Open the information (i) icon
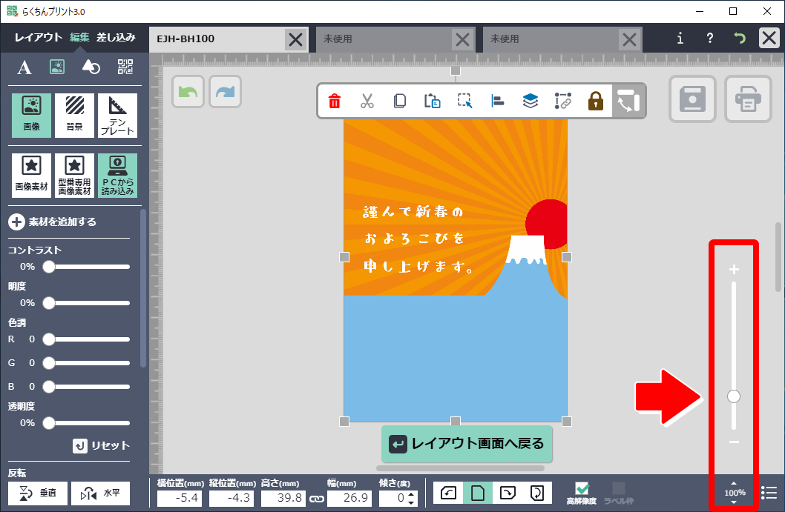 pyautogui.click(x=680, y=38)
